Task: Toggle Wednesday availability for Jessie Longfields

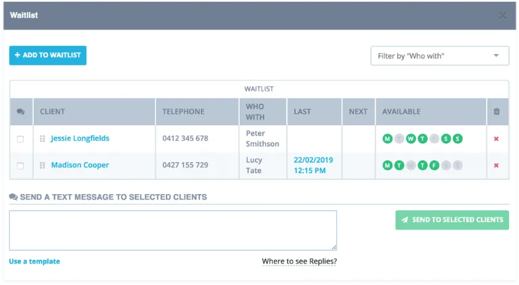Action: (411, 139)
